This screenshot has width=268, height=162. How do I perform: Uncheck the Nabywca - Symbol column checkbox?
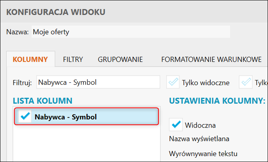(x=25, y=116)
